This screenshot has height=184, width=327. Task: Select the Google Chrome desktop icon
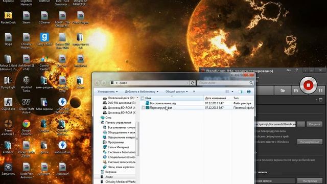26,127
